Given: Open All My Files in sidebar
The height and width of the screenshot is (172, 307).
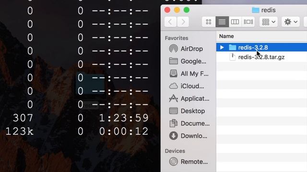Looking at the screenshot, I should click(189, 74).
